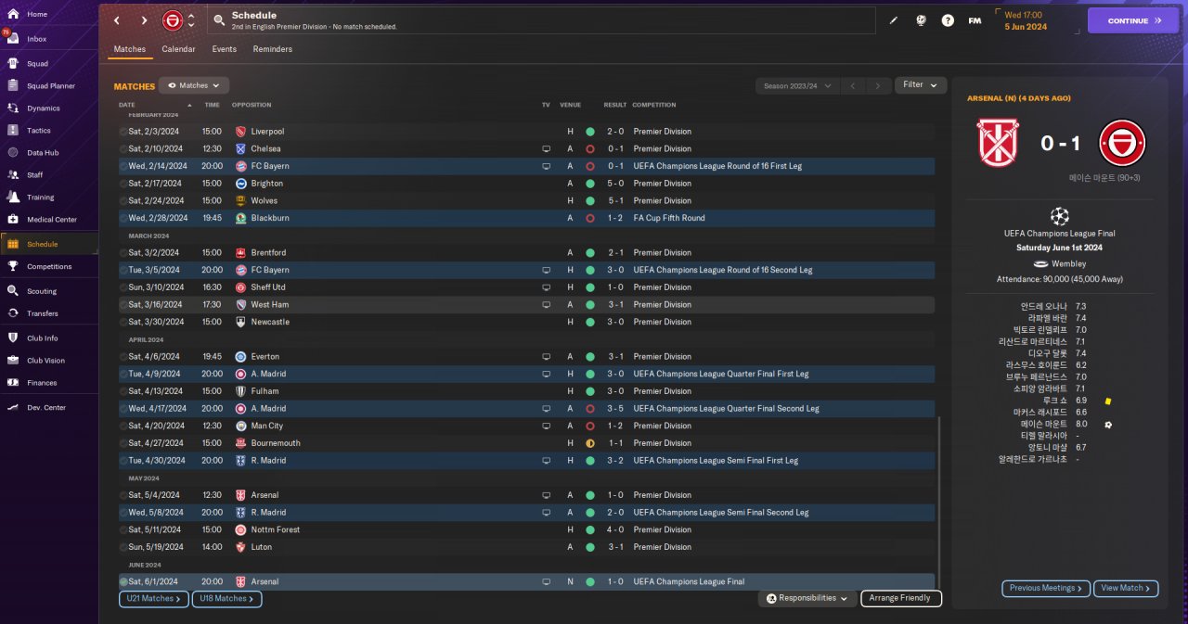This screenshot has height=624, width=1188.
Task: Open the Inbox sidebar icon
Action: click(13, 39)
